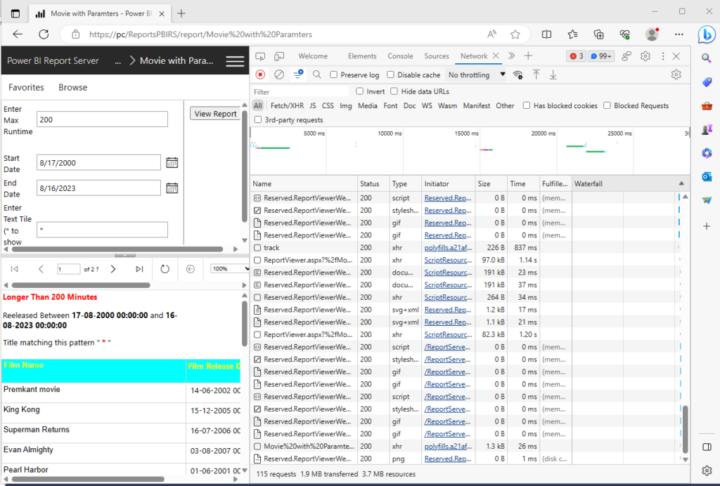
Task: Check Blocked Requests
Action: click(607, 105)
